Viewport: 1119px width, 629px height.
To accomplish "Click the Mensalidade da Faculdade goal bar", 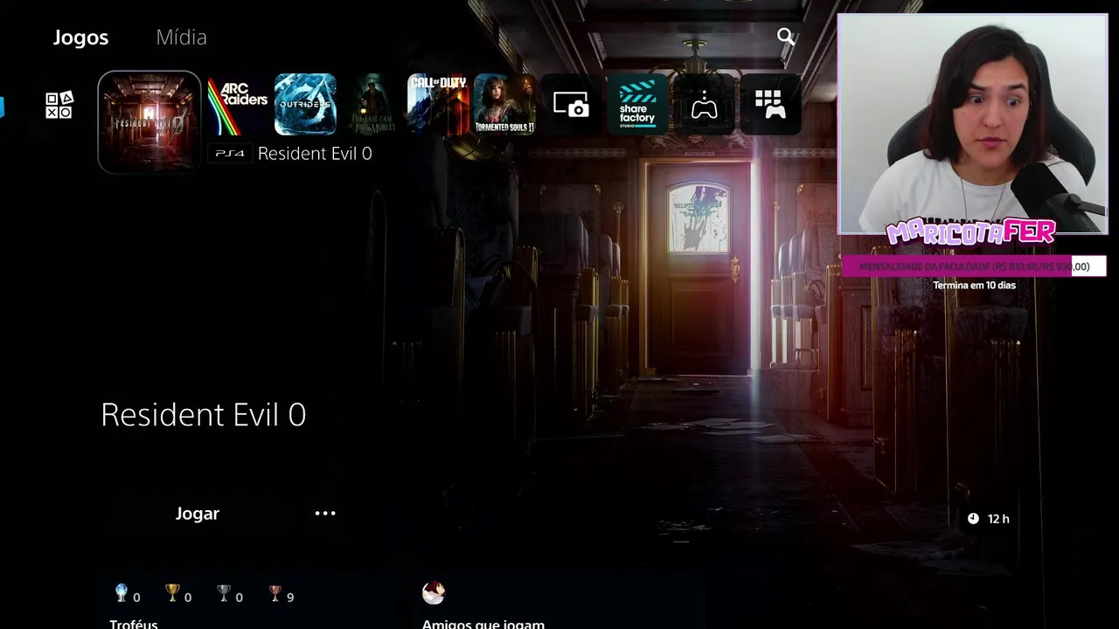I will click(x=974, y=266).
